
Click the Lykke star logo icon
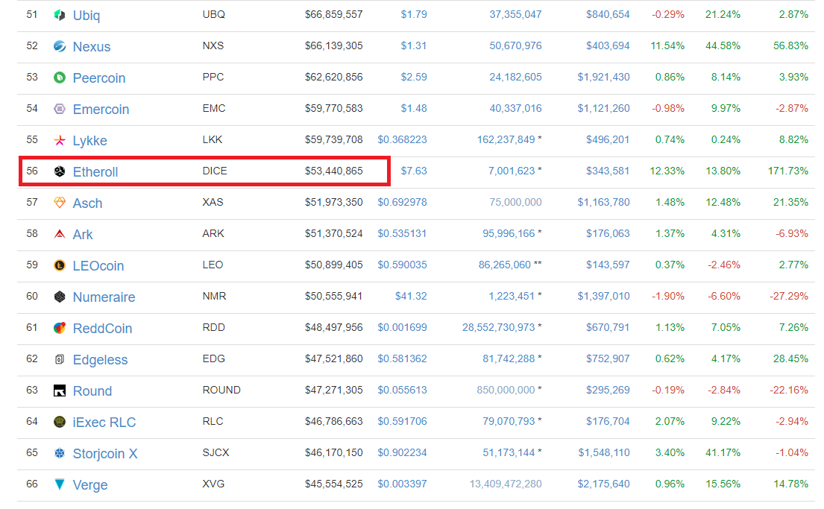pos(60,140)
